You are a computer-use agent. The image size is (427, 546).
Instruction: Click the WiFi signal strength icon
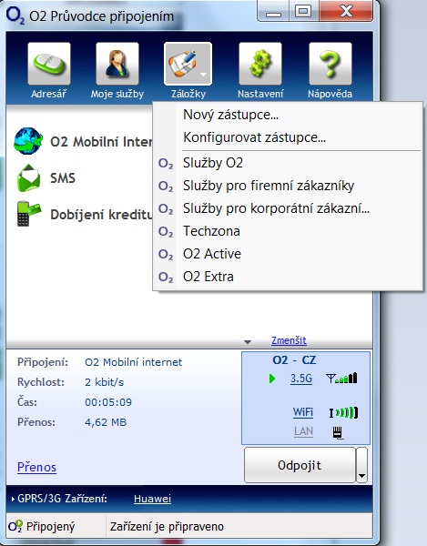[343, 412]
